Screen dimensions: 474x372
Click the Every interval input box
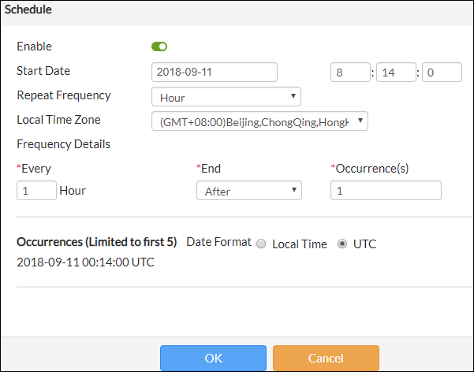(x=36, y=191)
